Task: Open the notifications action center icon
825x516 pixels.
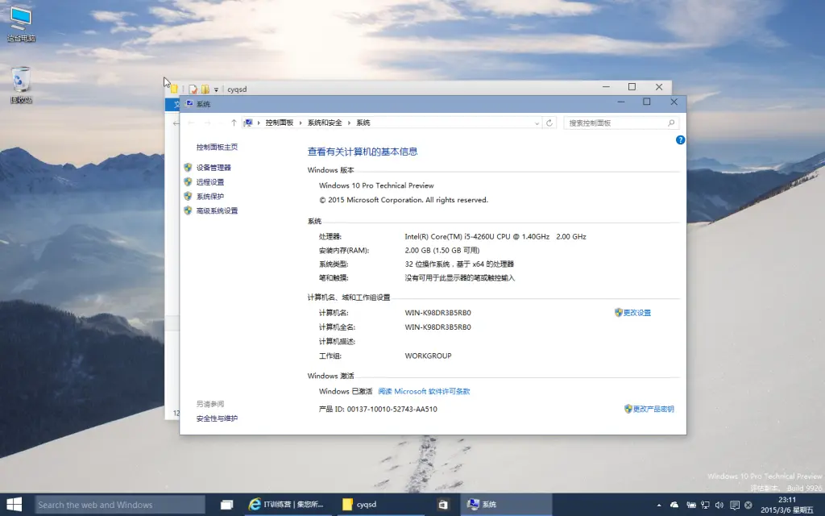Action: click(x=735, y=505)
